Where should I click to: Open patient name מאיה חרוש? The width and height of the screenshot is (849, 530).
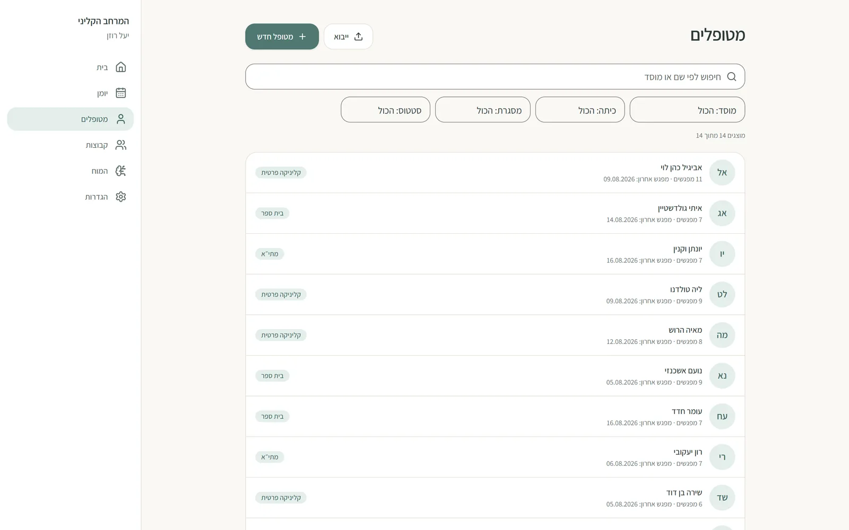(685, 330)
